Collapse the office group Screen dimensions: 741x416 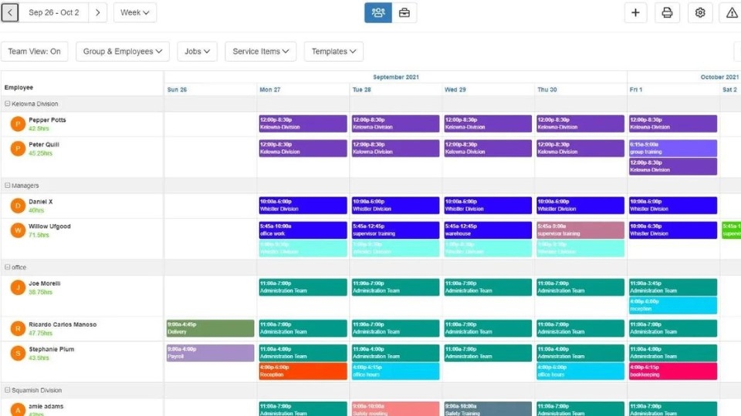click(x=8, y=267)
